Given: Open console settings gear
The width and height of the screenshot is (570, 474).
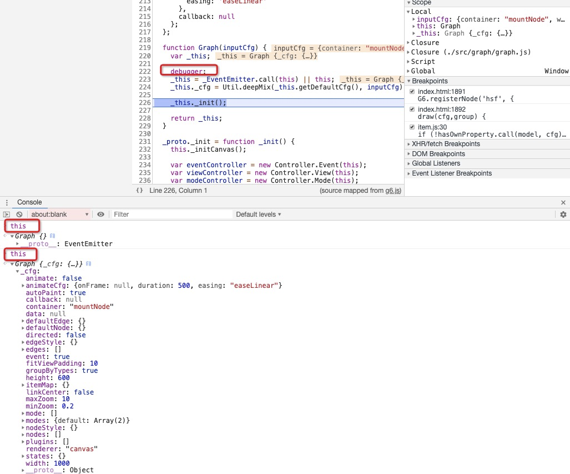Looking at the screenshot, I should 563,214.
